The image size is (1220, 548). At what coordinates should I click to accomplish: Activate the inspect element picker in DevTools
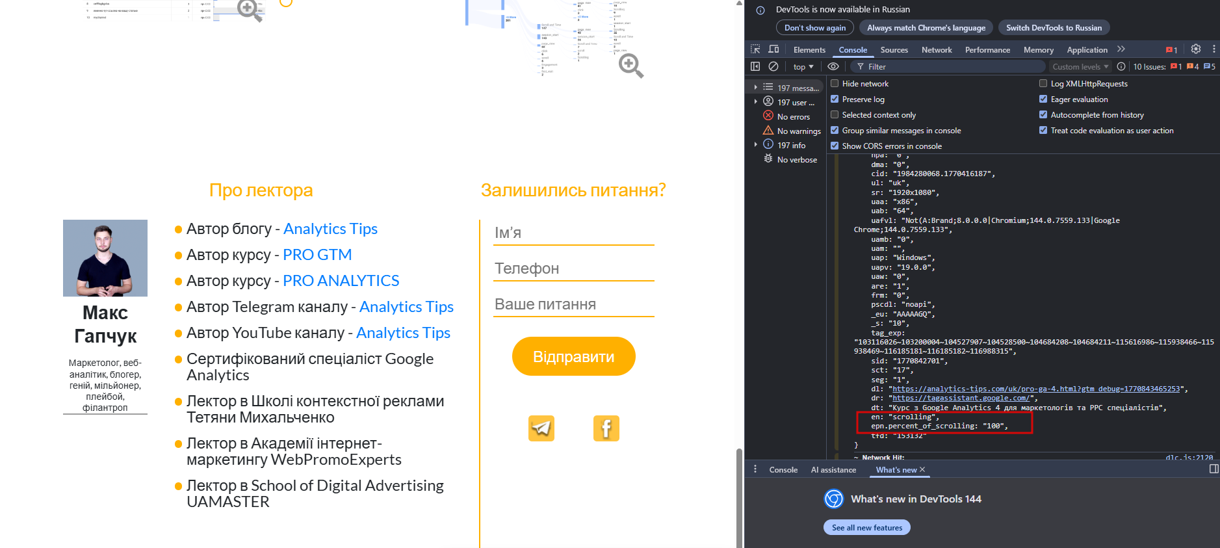point(755,49)
